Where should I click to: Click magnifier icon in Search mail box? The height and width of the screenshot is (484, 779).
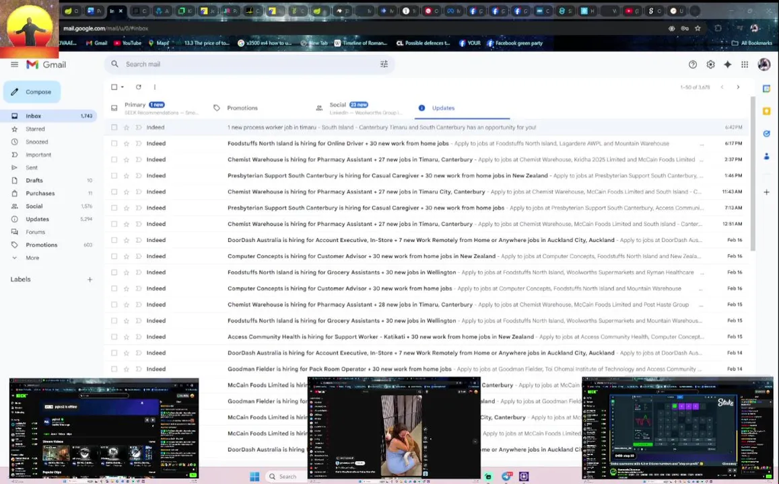tap(114, 64)
